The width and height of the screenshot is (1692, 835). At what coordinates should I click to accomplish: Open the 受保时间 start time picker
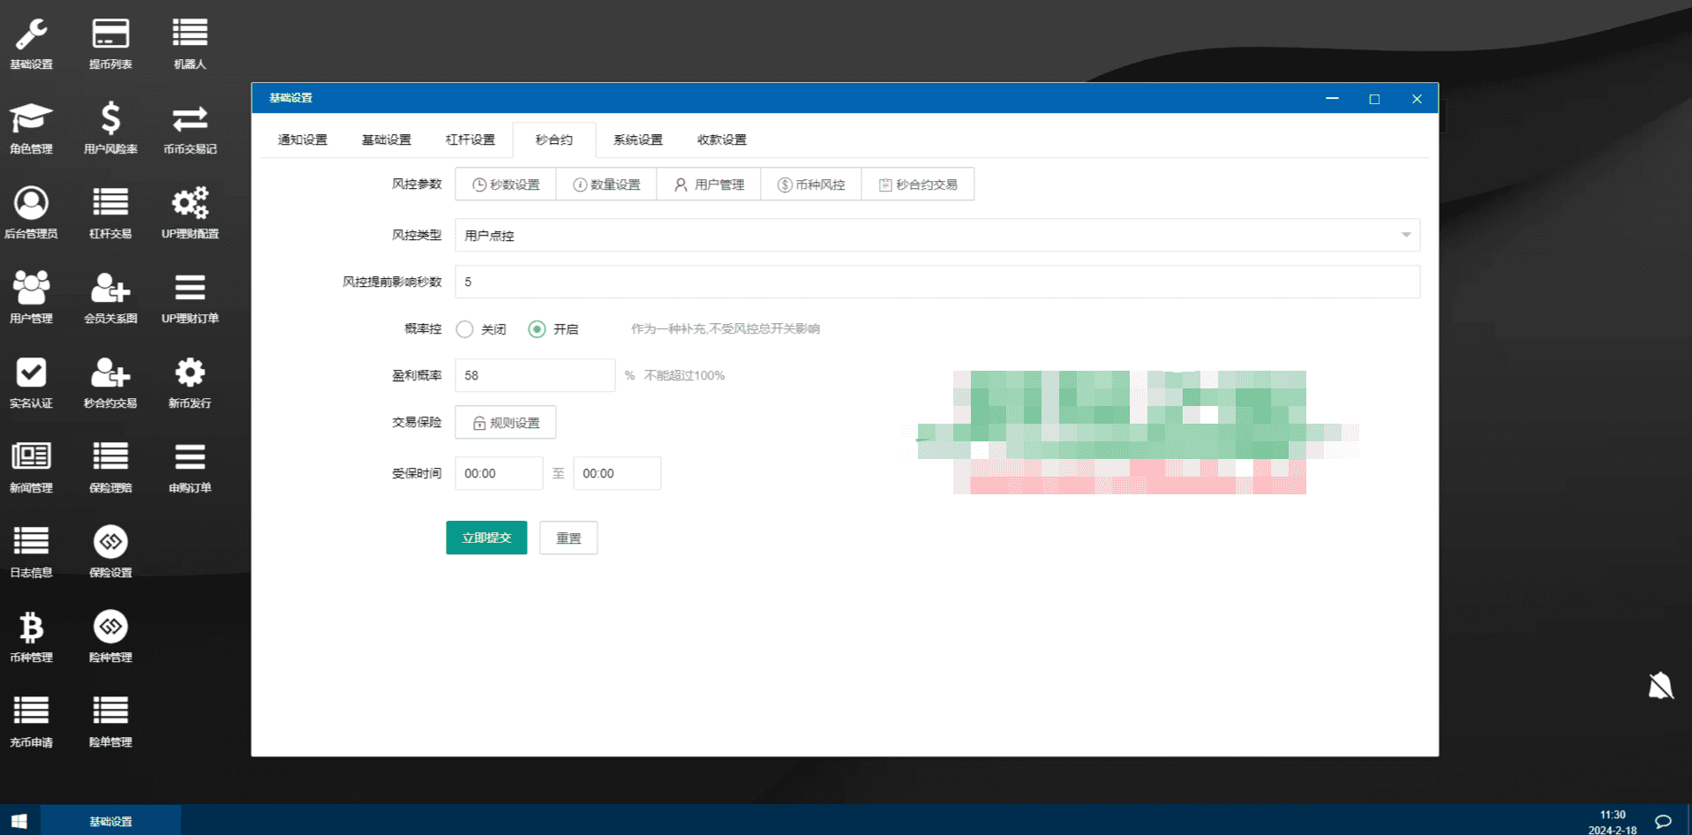coord(498,473)
